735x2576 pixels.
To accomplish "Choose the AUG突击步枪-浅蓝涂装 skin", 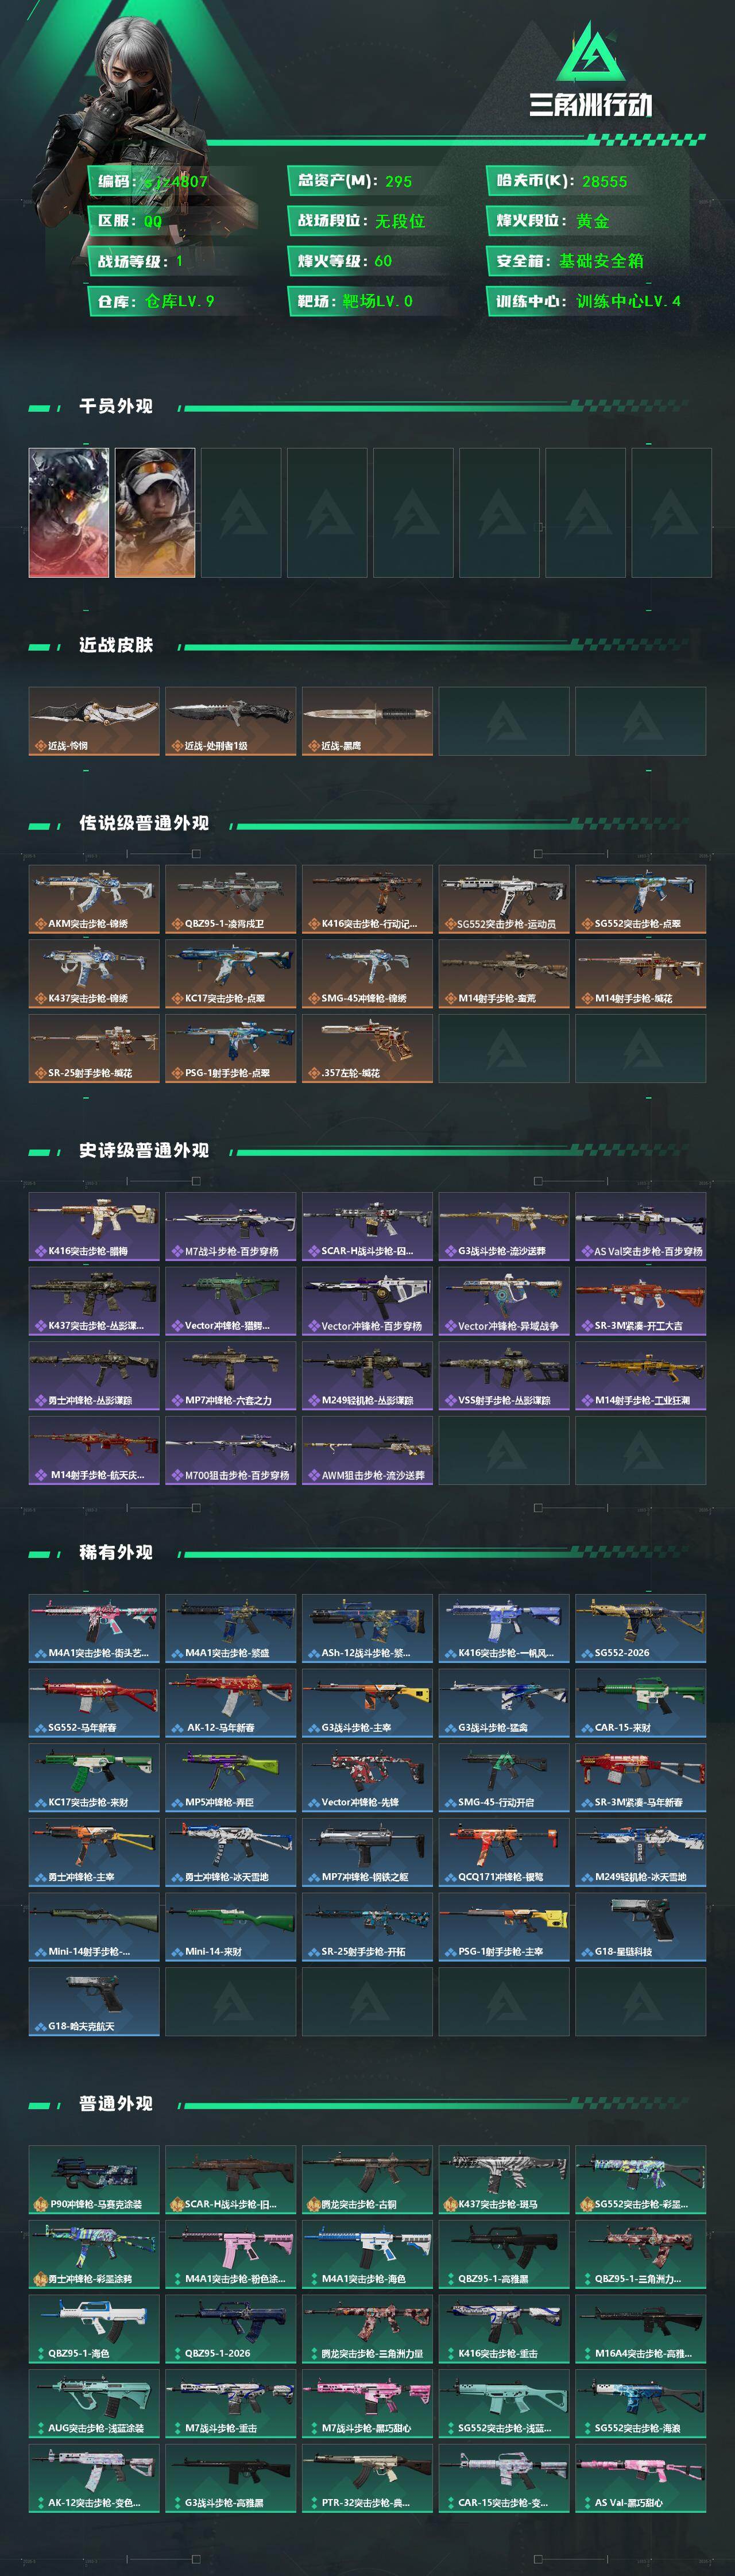I will (x=94, y=2403).
